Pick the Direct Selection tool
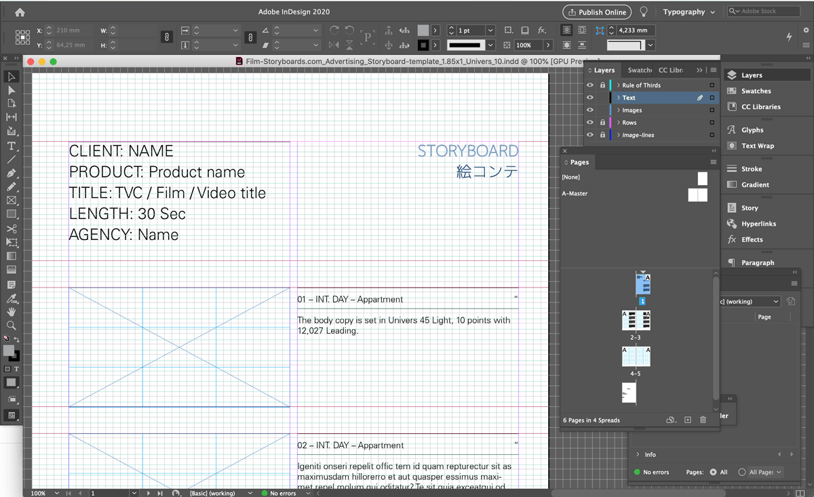This screenshot has height=497, width=814. [x=12, y=90]
